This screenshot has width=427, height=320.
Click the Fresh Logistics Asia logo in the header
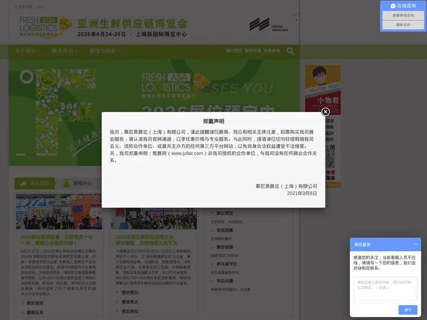[x=46, y=27]
